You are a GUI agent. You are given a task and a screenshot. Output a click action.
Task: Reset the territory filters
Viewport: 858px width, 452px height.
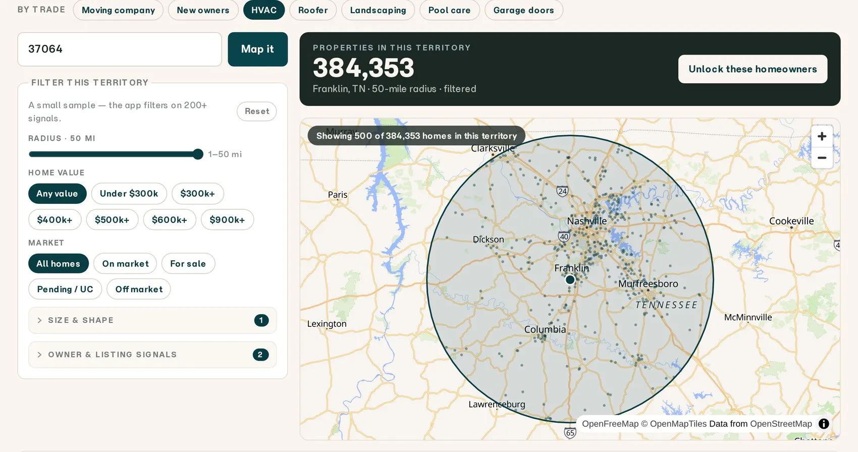click(x=257, y=111)
